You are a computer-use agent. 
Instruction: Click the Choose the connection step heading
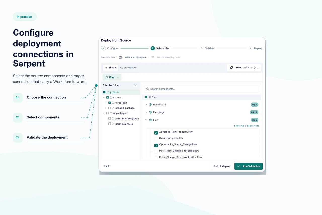(46, 97)
